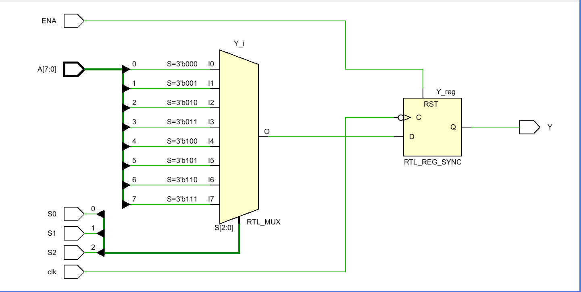The height and width of the screenshot is (292, 581).
Task: Click the D pin on Y_reg
Action: [x=412, y=137]
